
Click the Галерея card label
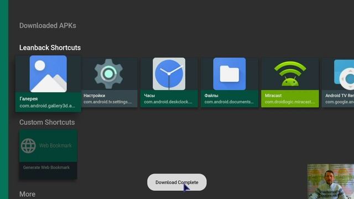pyautogui.click(x=29, y=99)
